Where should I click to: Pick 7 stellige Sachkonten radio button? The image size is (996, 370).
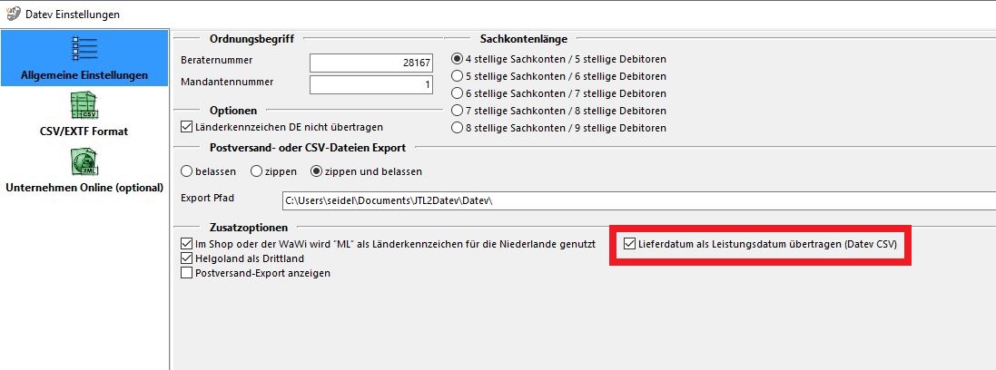457,111
